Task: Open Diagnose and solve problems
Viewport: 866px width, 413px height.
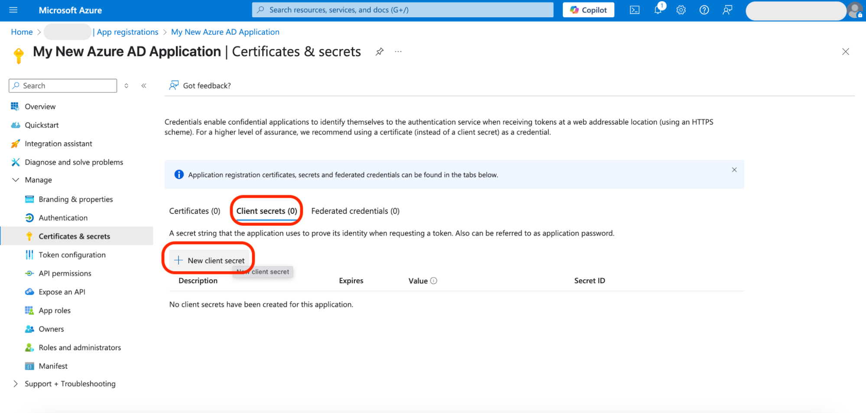Action: coord(74,162)
